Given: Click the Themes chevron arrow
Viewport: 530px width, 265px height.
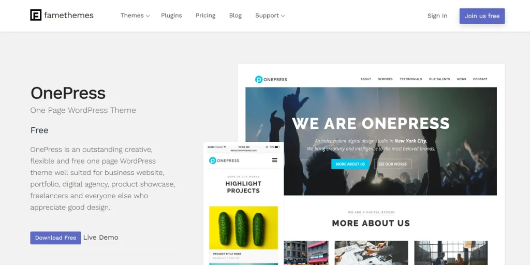Looking at the screenshot, I should 148,16.
